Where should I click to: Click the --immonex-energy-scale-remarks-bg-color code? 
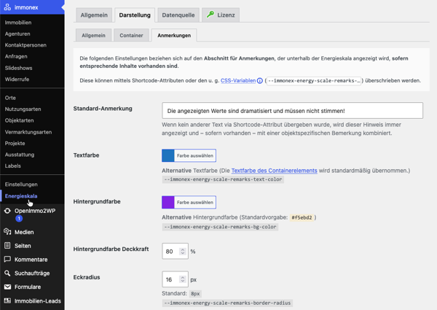point(220,227)
